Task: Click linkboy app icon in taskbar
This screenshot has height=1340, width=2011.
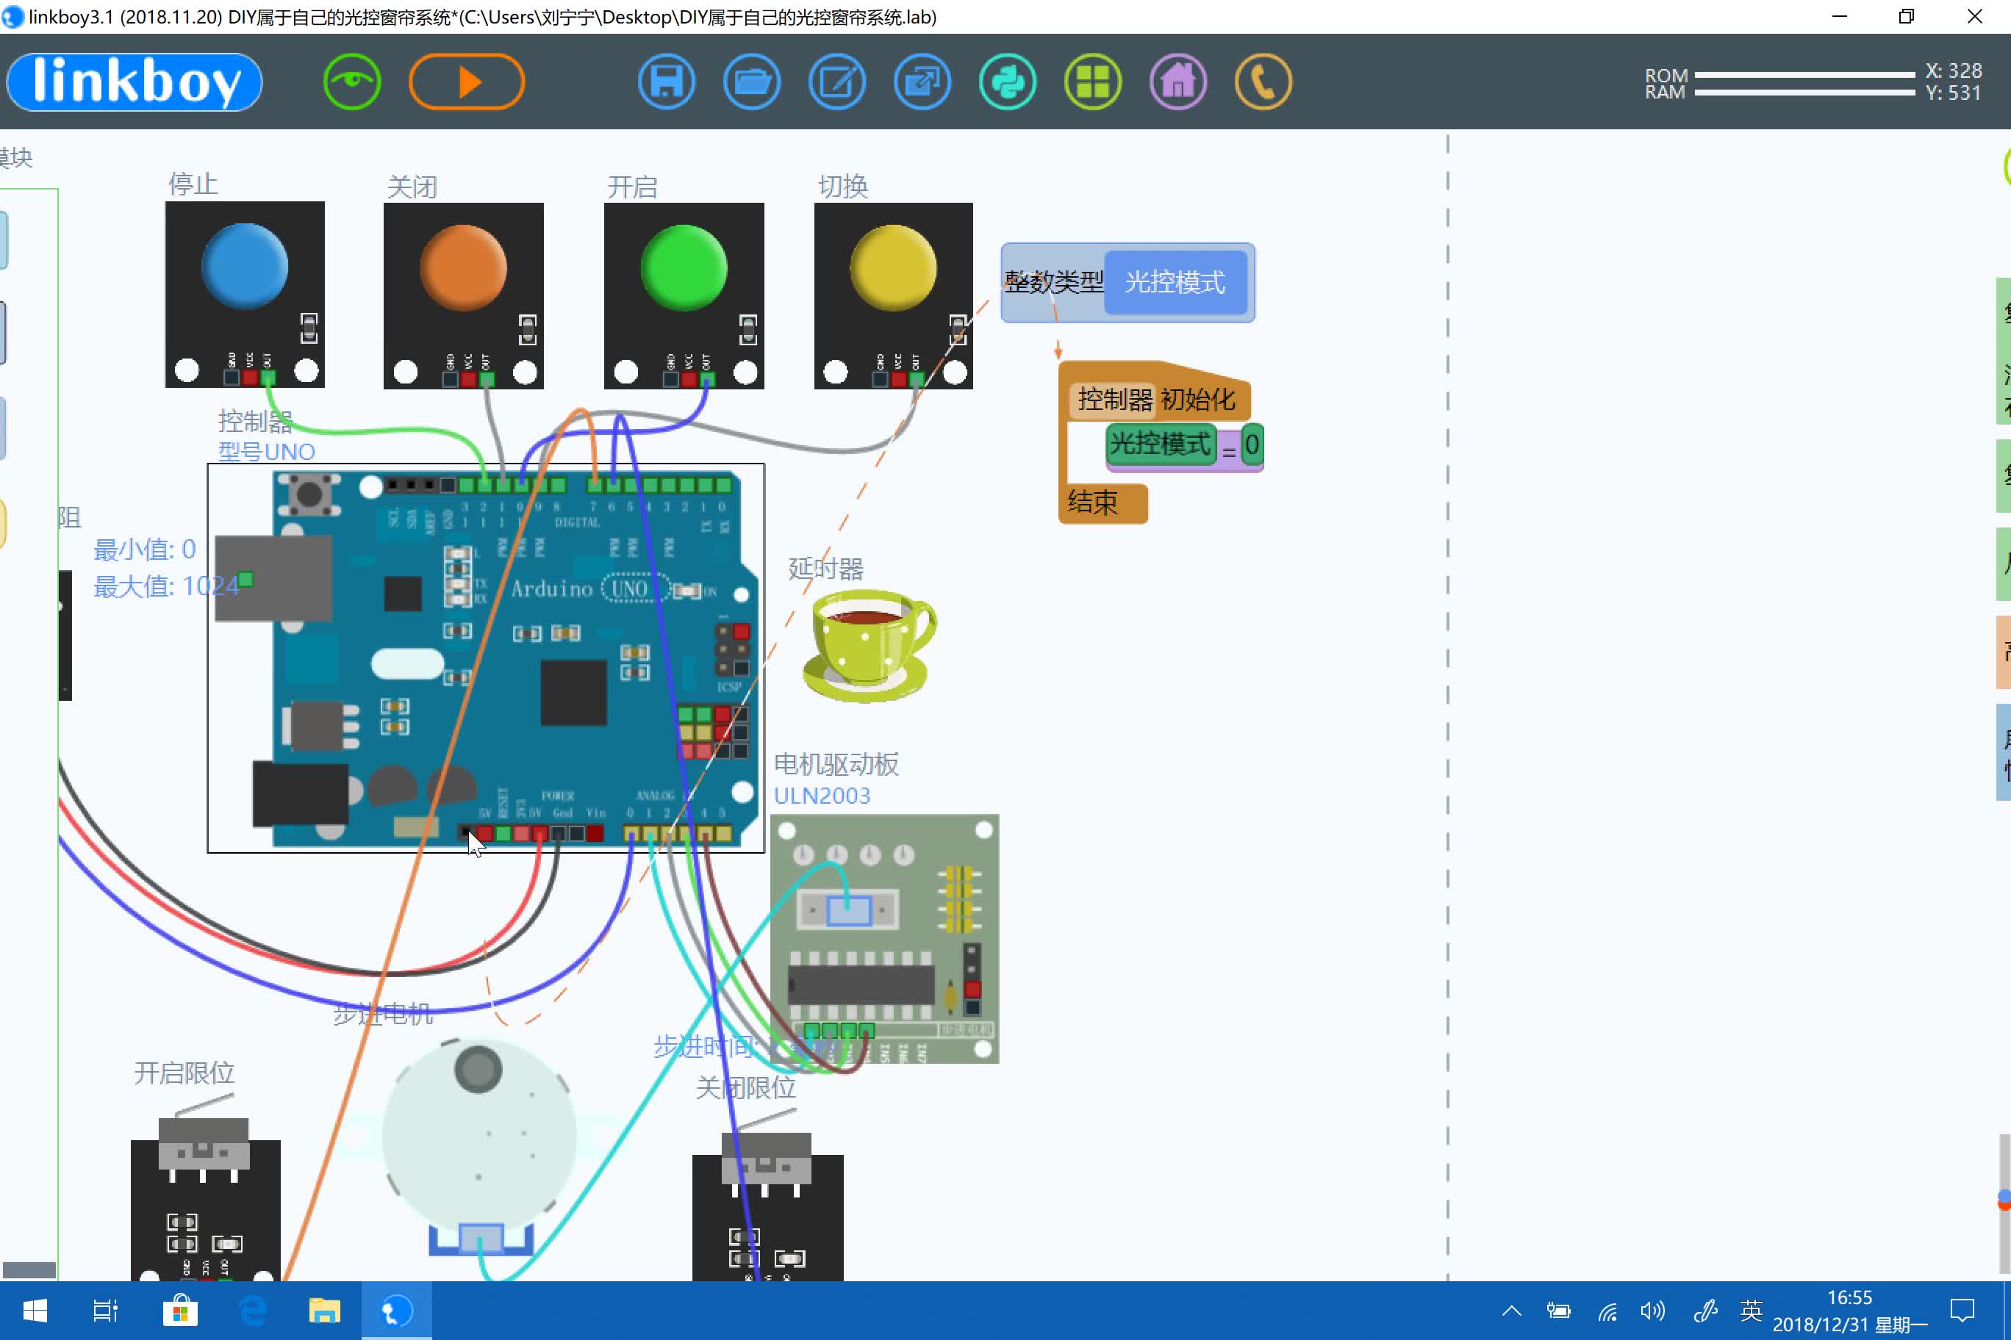Action: click(396, 1310)
